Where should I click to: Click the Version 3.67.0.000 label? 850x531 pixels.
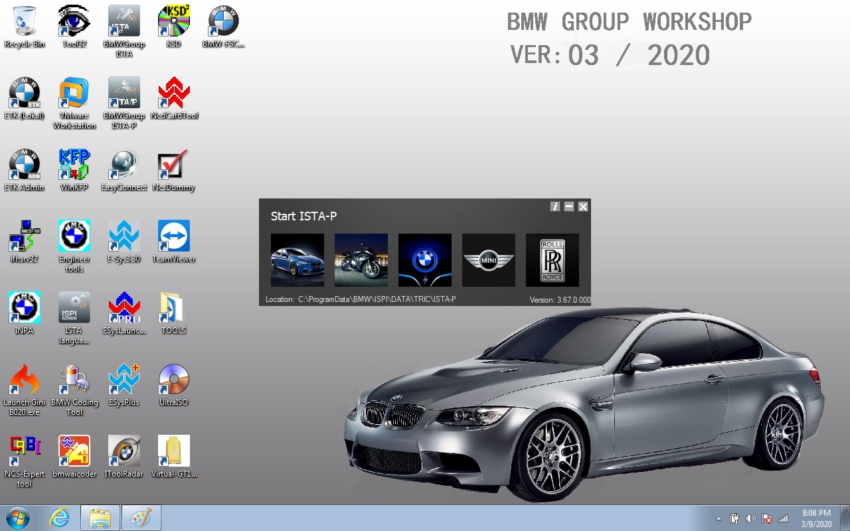point(560,300)
